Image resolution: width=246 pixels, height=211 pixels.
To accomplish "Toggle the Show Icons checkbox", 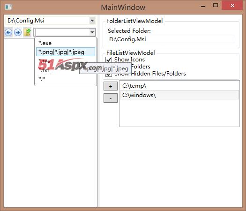I will coord(109,60).
